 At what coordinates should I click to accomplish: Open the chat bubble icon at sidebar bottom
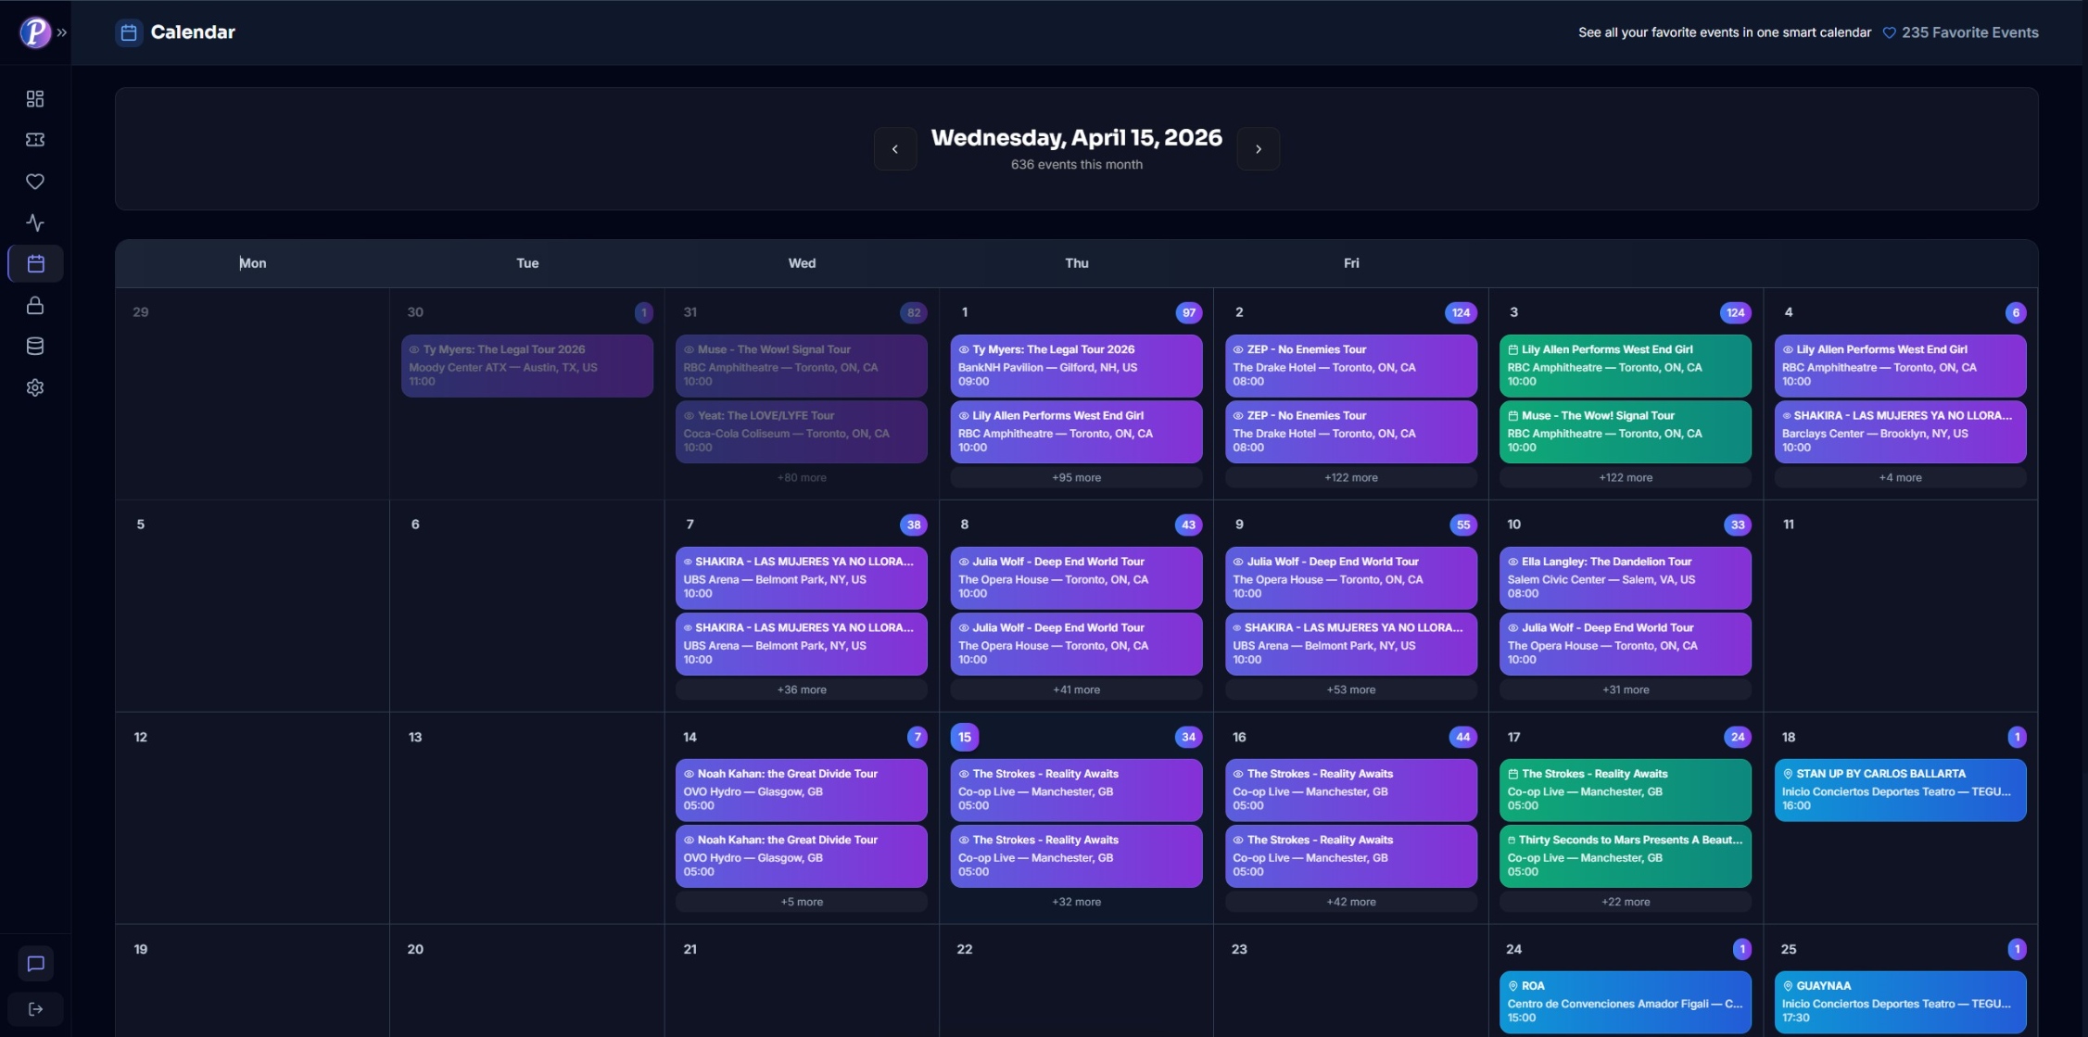(x=34, y=963)
